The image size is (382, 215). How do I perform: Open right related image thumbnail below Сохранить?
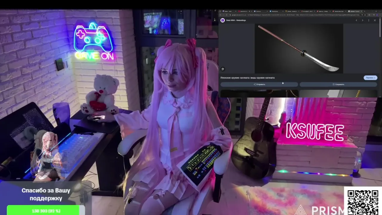(x=338, y=93)
